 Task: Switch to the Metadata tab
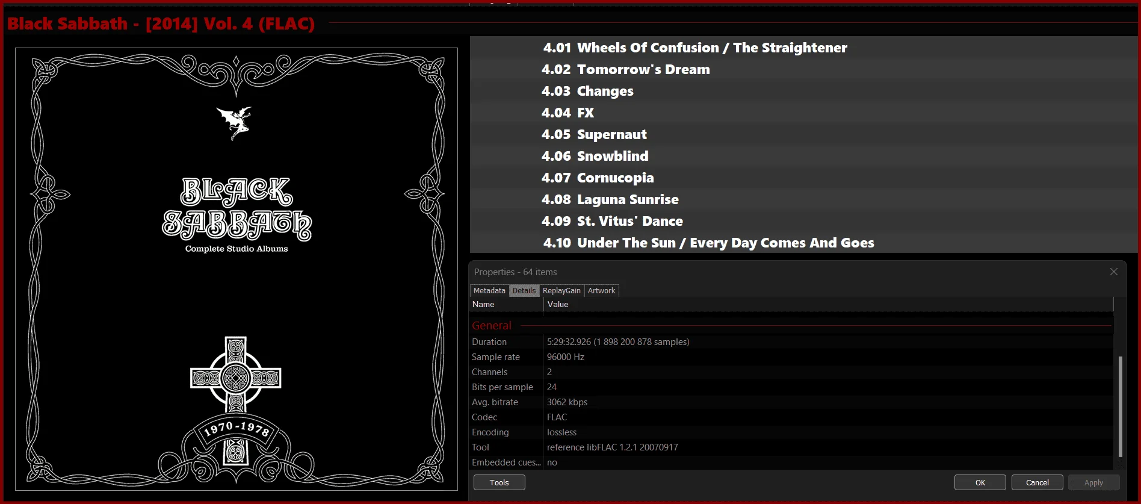[489, 290]
